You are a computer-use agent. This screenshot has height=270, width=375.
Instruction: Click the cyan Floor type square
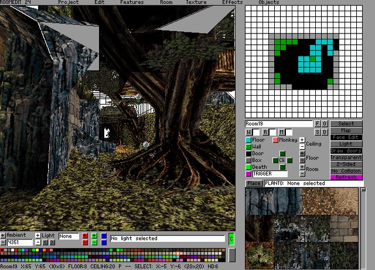[x=248, y=140]
